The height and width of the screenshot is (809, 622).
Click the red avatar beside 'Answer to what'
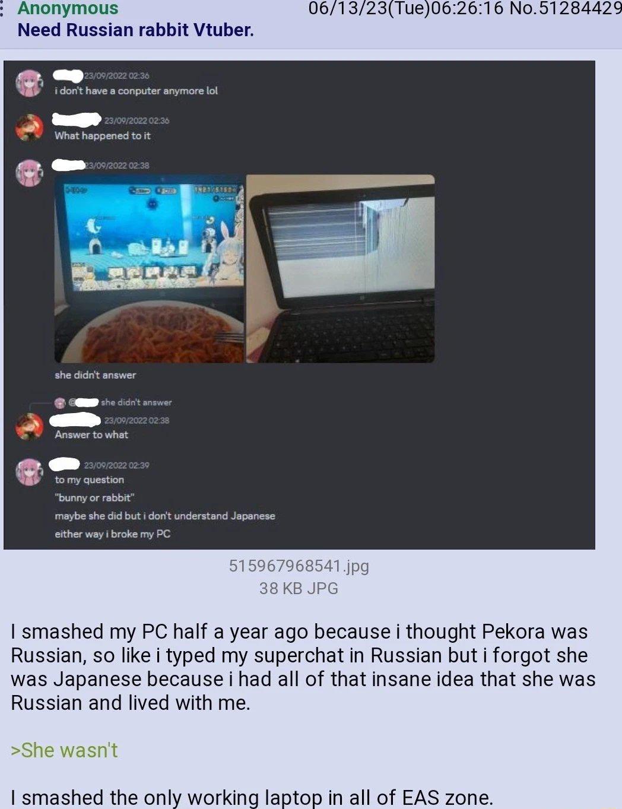pos(29,427)
